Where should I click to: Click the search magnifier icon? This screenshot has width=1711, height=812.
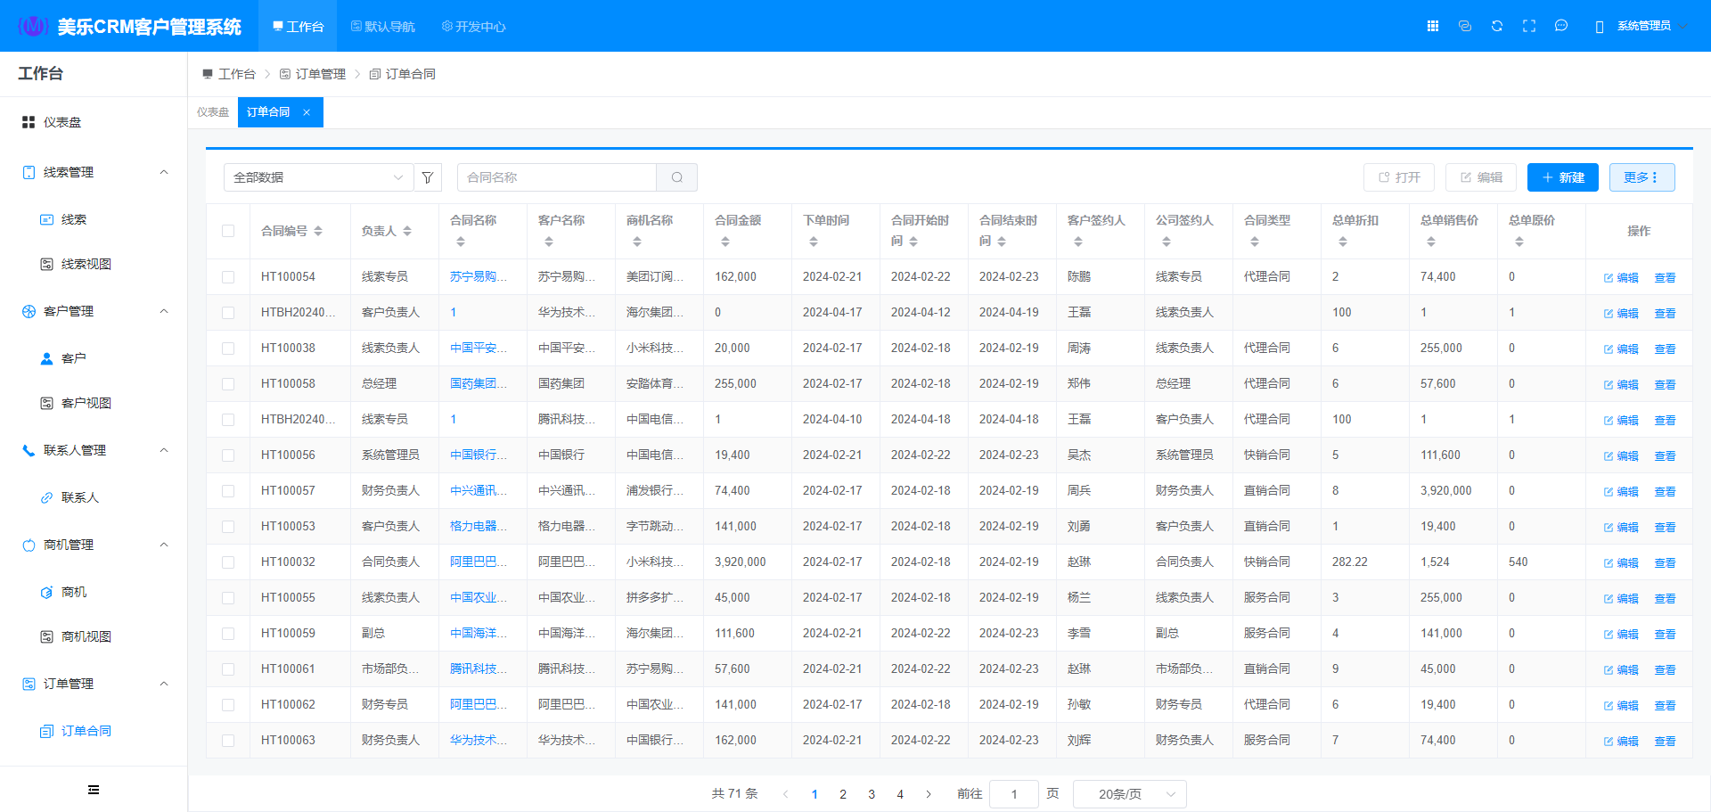click(677, 177)
